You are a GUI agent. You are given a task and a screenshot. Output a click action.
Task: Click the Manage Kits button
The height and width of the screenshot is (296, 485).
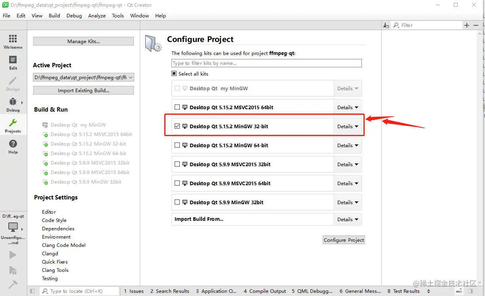click(x=84, y=41)
